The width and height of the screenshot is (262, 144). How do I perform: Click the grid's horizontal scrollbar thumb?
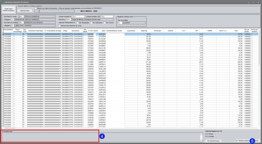pos(9,128)
